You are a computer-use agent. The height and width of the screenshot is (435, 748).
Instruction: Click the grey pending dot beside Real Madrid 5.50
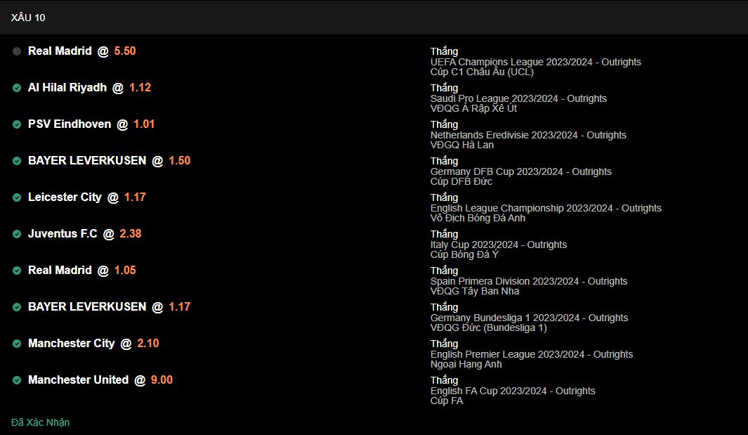coord(17,51)
